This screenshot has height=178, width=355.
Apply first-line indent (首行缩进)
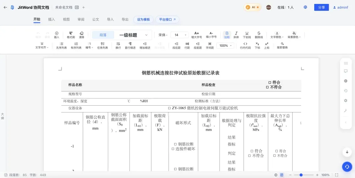130,46
